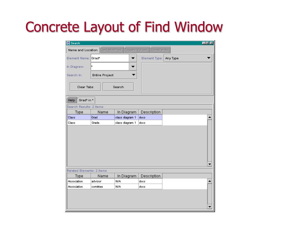Screen dimensions: 300x225
Task: Switch to the Last Modified tab
Action: pos(111,50)
